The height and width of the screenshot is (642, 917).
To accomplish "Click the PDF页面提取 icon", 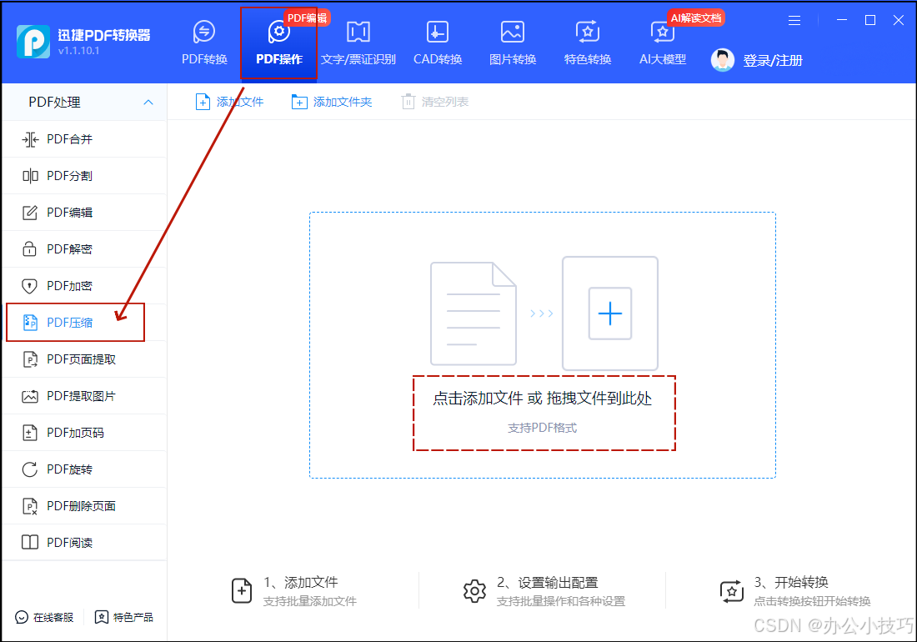I will tap(30, 359).
